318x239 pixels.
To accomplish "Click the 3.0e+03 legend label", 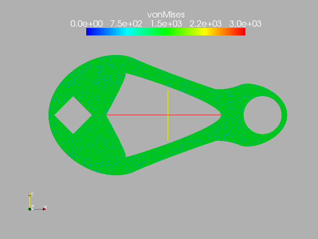I will (x=245, y=24).
